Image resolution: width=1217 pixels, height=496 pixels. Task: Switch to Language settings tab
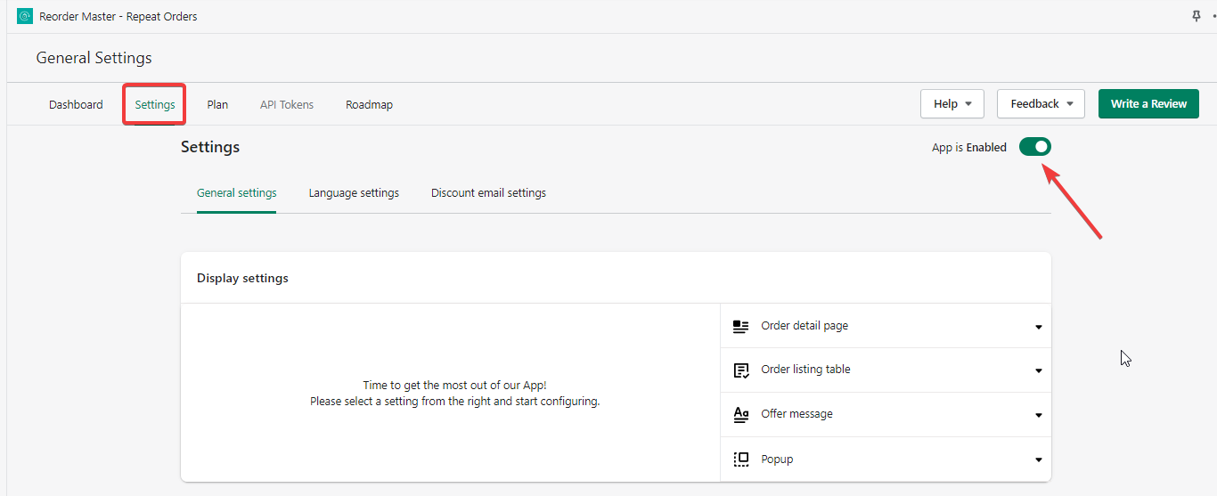[x=354, y=193]
